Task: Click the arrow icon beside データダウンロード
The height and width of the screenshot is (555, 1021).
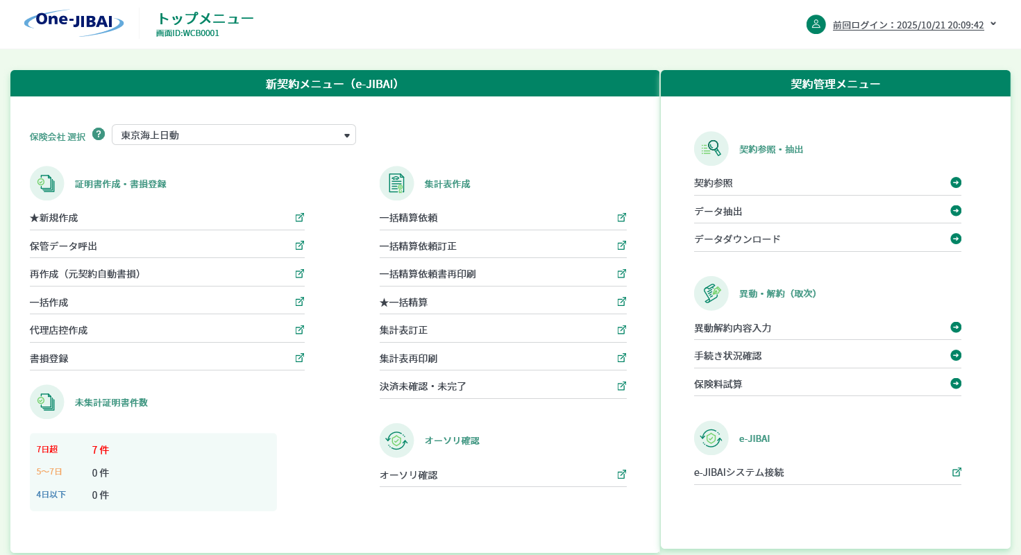Action: coord(956,239)
